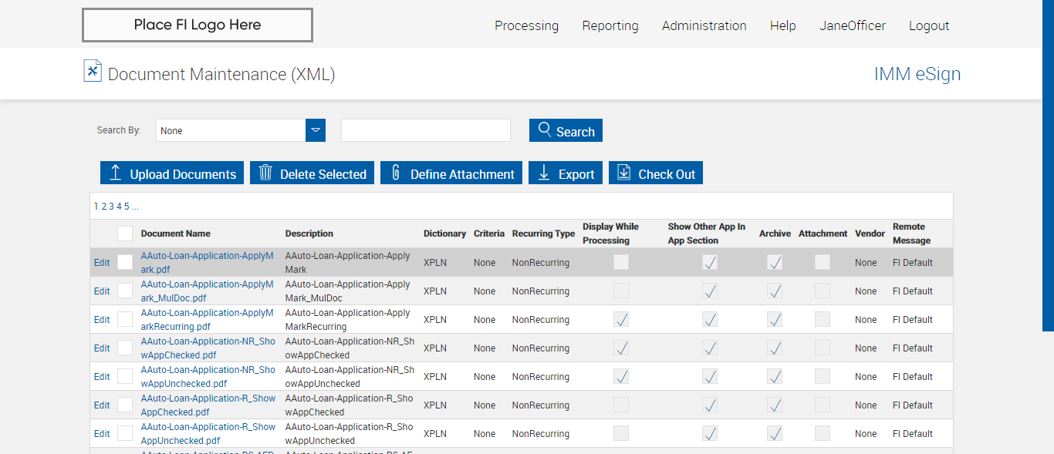Check the row box for AAuto-Loan-Application-NR_ShowAppChecked.pdf
Image resolution: width=1054 pixels, height=454 pixels.
pyautogui.click(x=125, y=348)
